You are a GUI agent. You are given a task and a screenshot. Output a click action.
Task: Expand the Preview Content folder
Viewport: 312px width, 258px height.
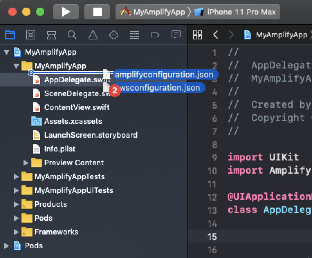[26, 163]
